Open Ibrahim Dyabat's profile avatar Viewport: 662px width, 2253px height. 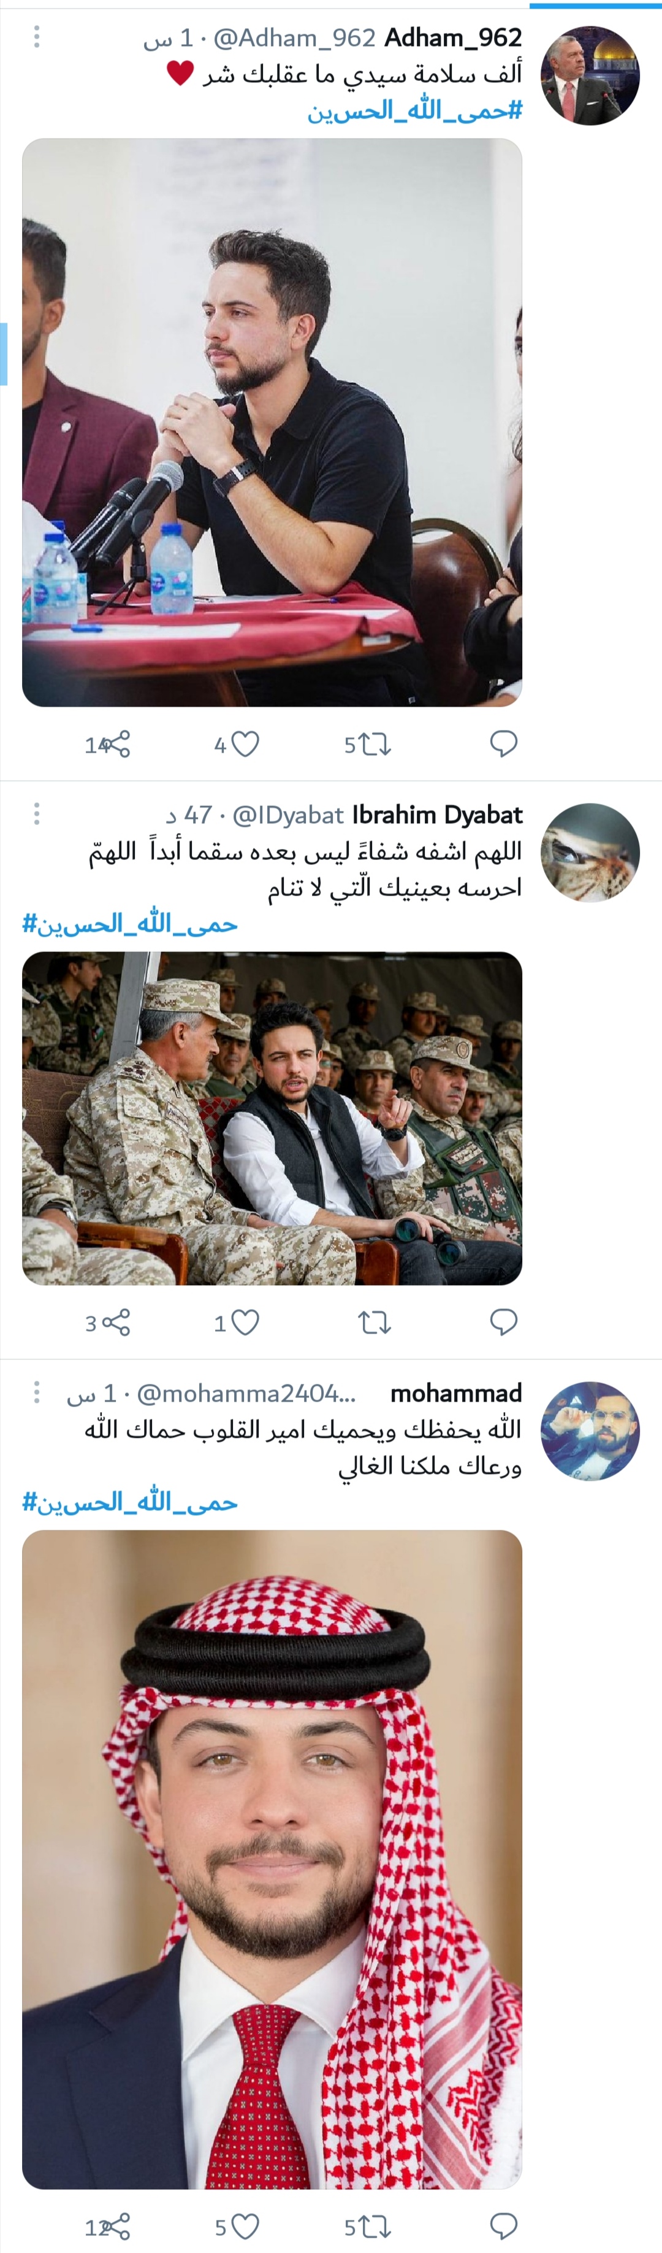[x=590, y=853]
